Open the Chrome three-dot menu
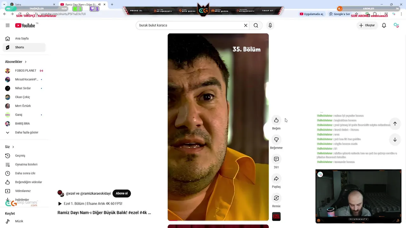 tap(402, 14)
